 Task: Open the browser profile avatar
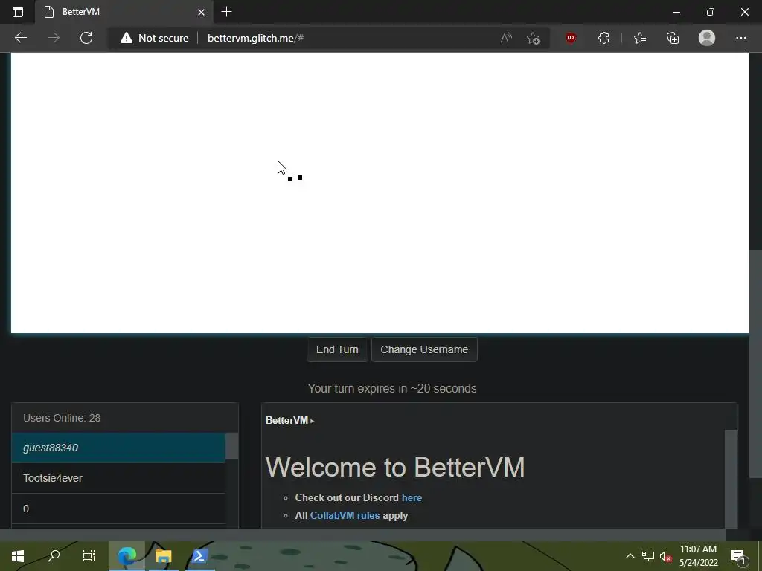point(707,38)
